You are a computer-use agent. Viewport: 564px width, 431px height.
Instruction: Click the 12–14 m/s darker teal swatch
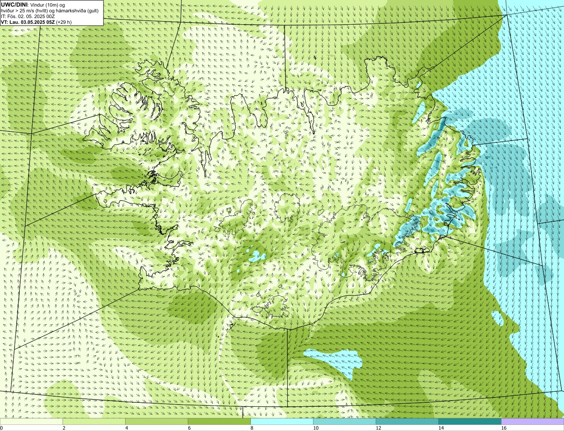point(407,422)
